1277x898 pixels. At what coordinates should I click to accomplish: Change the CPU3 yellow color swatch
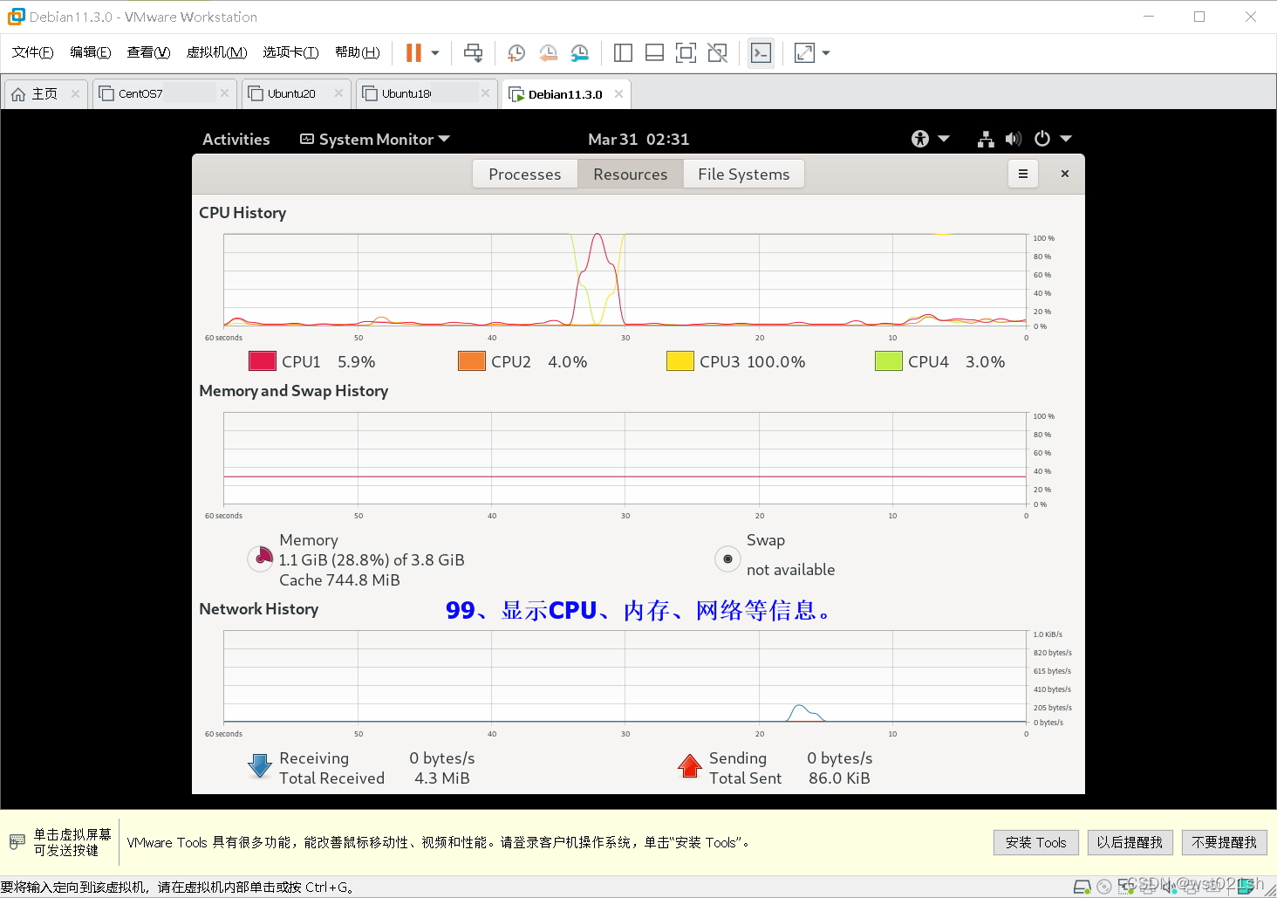tap(680, 361)
